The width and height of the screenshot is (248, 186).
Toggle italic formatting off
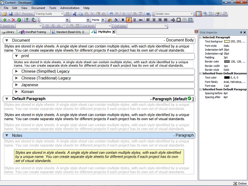click(x=129, y=20)
